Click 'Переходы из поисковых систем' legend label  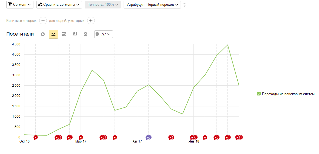[288, 94]
